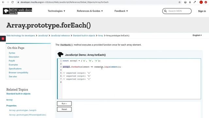Reload the page with the refresh icon
This screenshot has width=209, height=118.
[x=12, y=2]
